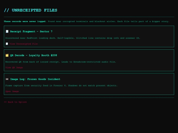Click the bold 'These records were never logged' text
This screenshot has width=178, height=133.
tap(25, 21)
